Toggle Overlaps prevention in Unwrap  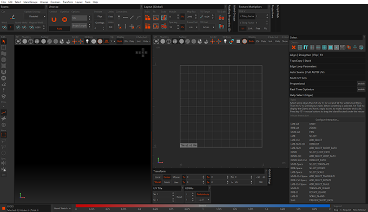click(100, 23)
